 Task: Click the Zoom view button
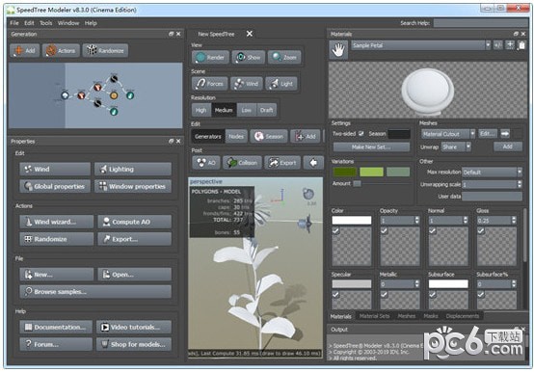(x=284, y=57)
